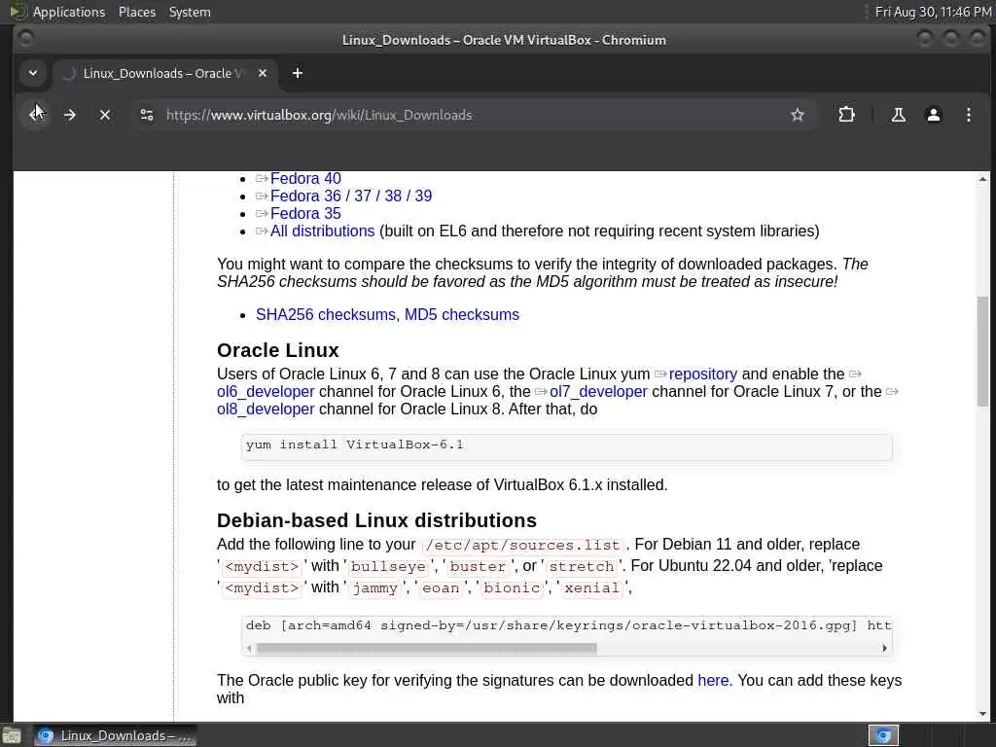Open the All distributions link
996x747 pixels.
pyautogui.click(x=322, y=231)
